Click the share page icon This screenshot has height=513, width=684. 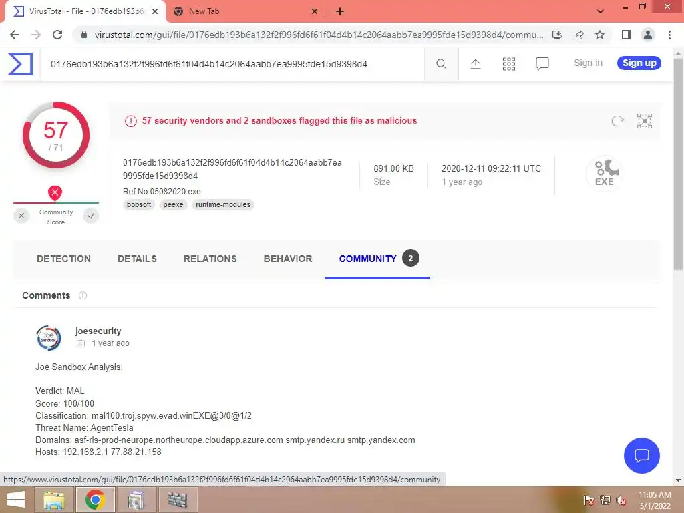[x=578, y=35]
